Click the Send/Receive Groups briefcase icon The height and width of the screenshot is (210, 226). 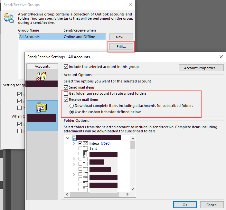pos(9,18)
